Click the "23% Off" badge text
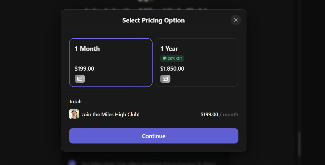The width and height of the screenshot is (325, 165). coord(175,59)
